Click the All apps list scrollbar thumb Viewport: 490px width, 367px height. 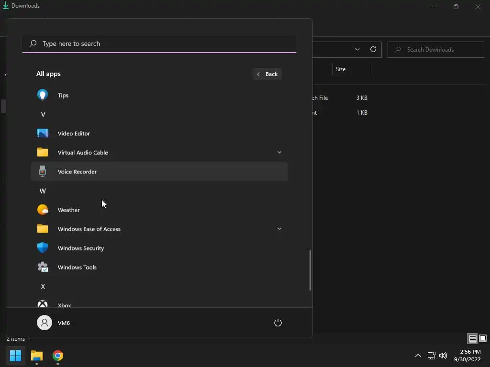310,270
